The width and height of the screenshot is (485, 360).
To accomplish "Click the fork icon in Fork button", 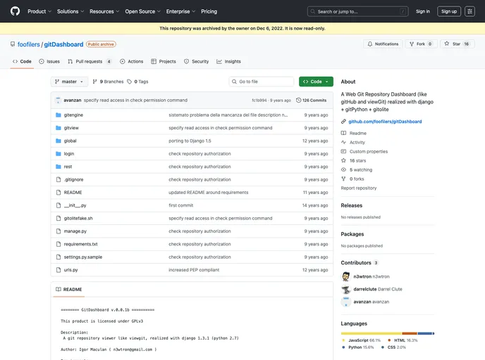I will [412, 44].
